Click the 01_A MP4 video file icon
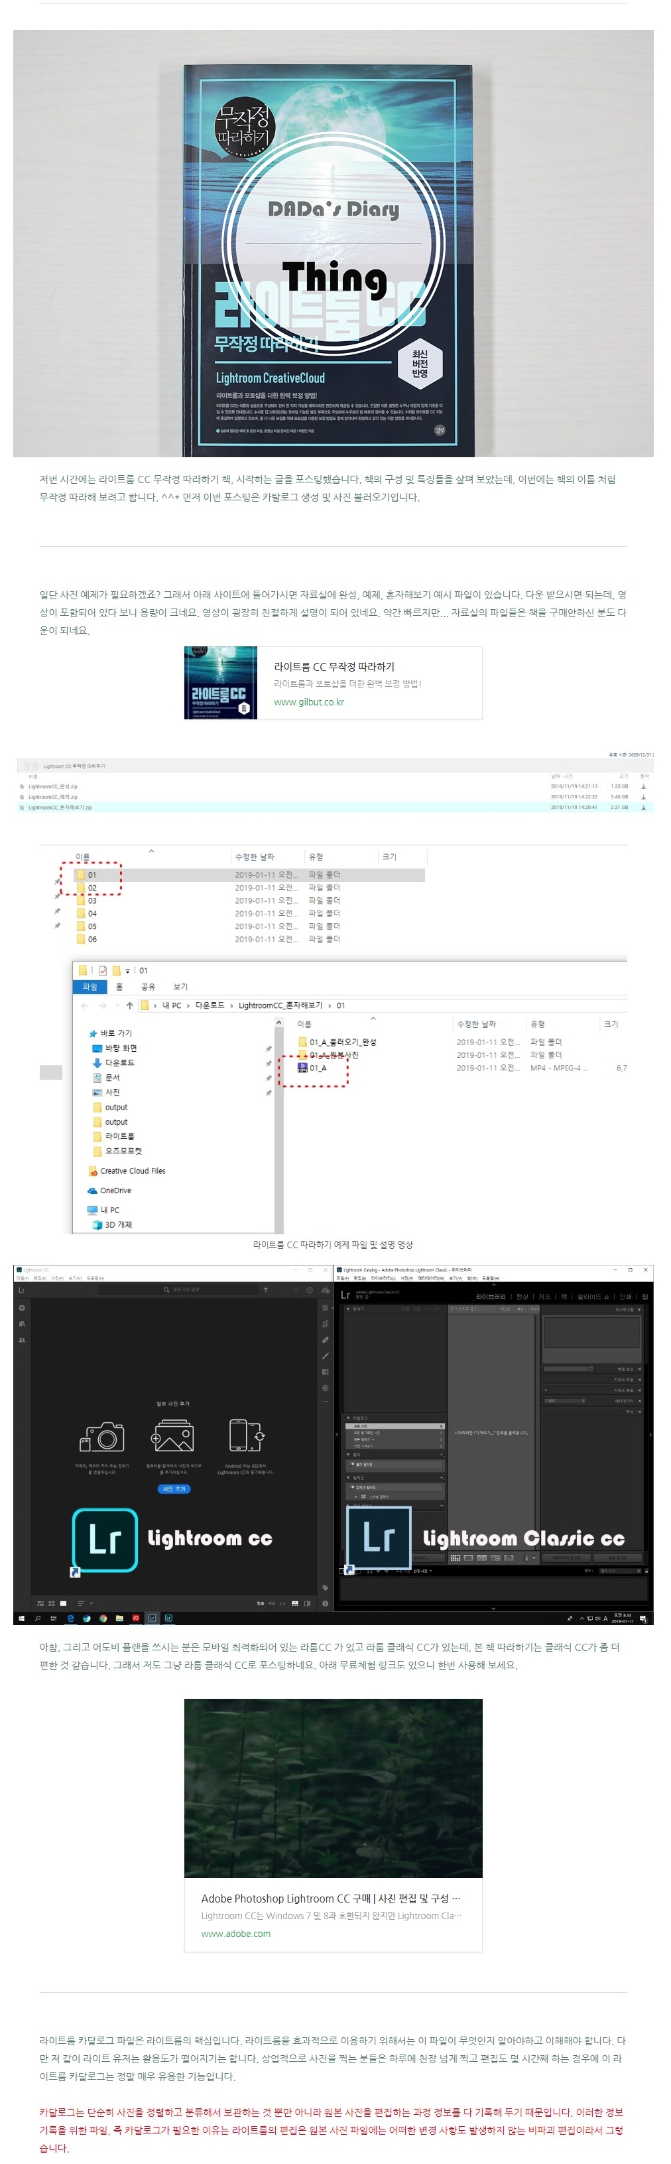 [x=302, y=1068]
